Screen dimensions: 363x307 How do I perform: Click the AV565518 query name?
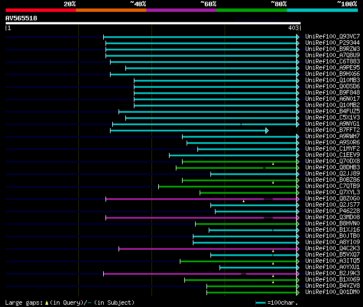click(x=22, y=18)
